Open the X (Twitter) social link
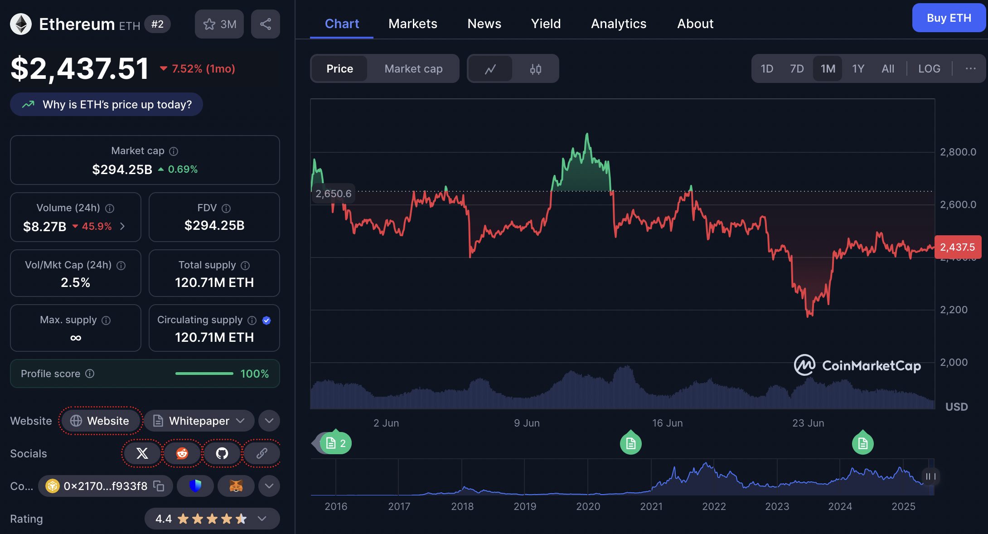 (x=142, y=453)
